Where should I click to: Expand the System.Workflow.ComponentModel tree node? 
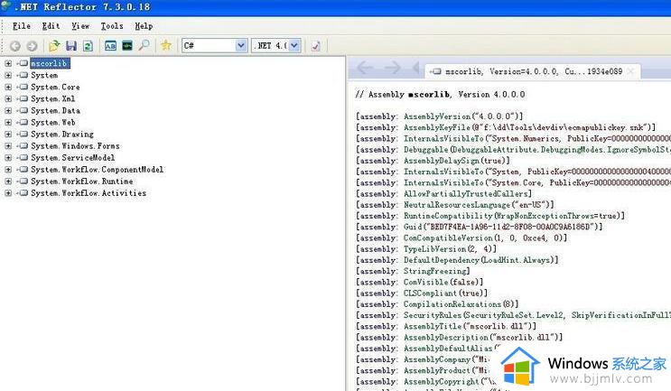click(x=8, y=170)
